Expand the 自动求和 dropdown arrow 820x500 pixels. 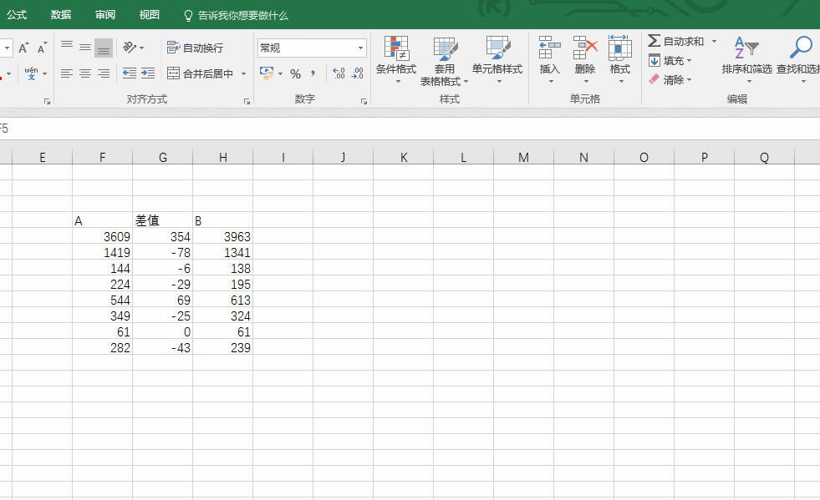pos(714,41)
